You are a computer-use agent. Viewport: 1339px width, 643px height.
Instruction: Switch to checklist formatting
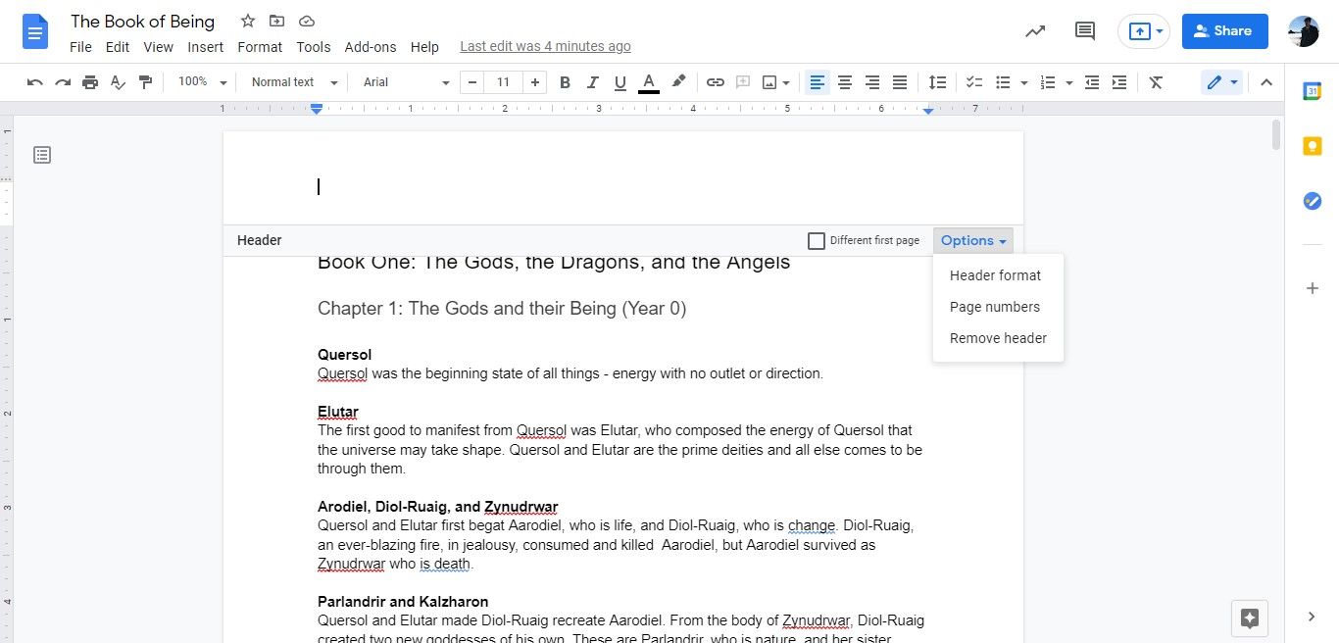pos(973,82)
